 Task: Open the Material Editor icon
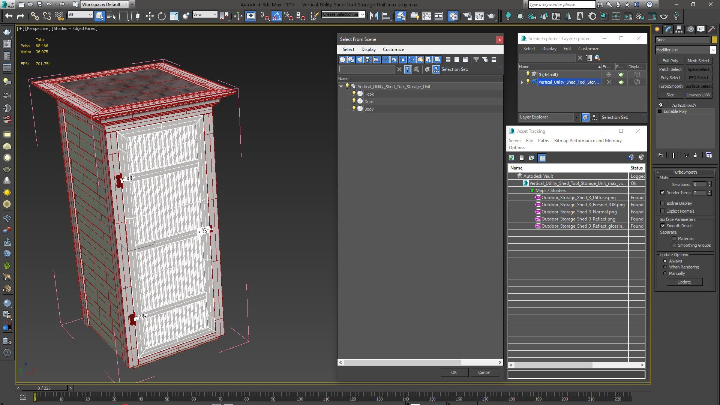tap(453, 16)
